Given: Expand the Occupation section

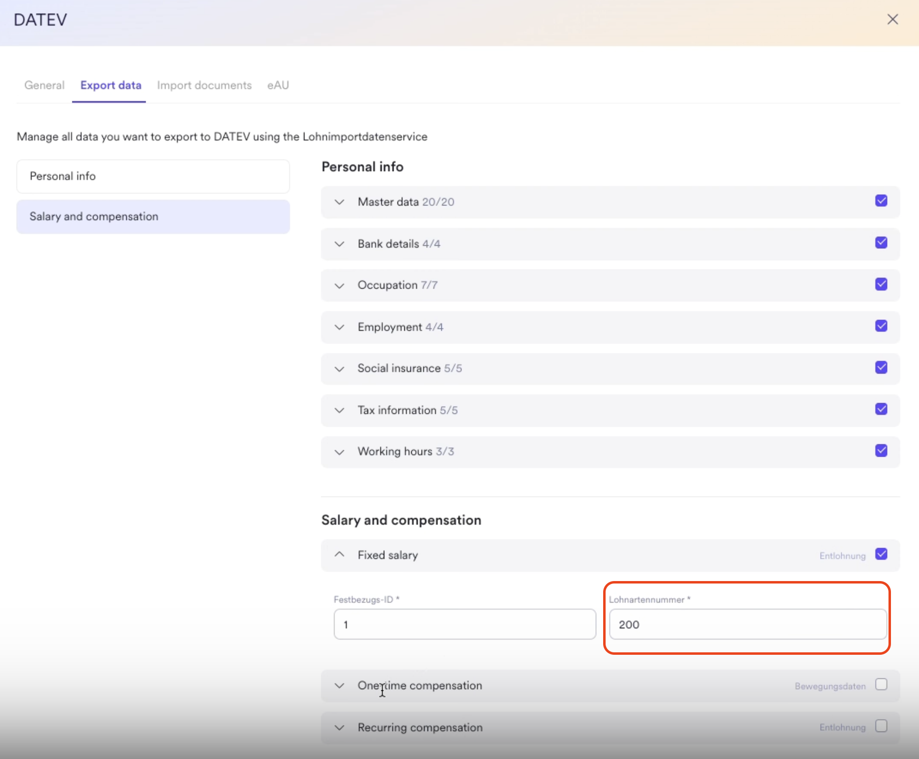Looking at the screenshot, I should pos(339,286).
